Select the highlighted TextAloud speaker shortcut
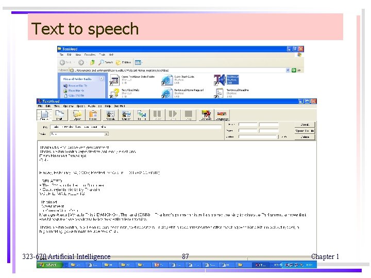 226,80
